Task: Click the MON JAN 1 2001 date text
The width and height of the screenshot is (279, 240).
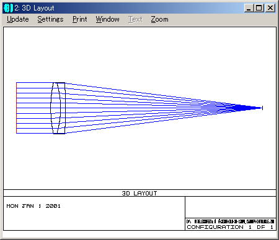Action: (x=33, y=206)
